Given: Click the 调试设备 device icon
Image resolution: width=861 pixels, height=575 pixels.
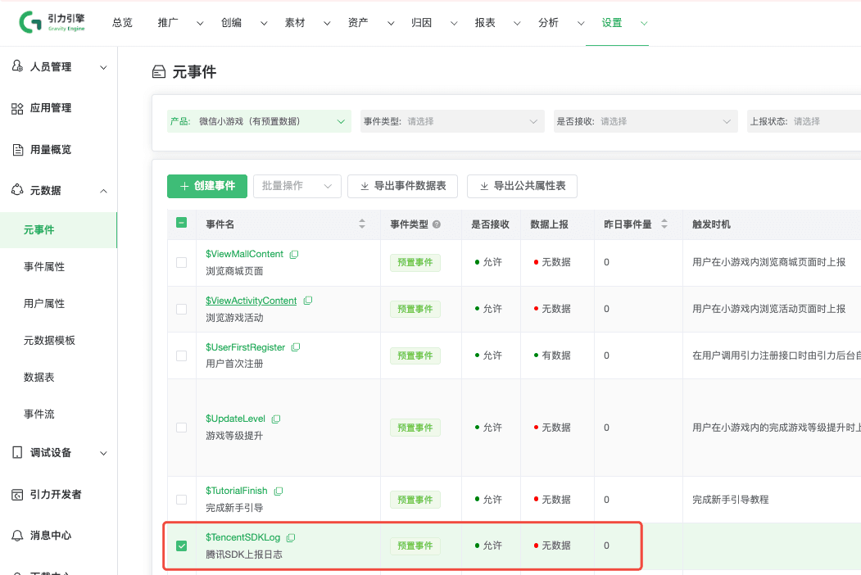Looking at the screenshot, I should point(17,452).
